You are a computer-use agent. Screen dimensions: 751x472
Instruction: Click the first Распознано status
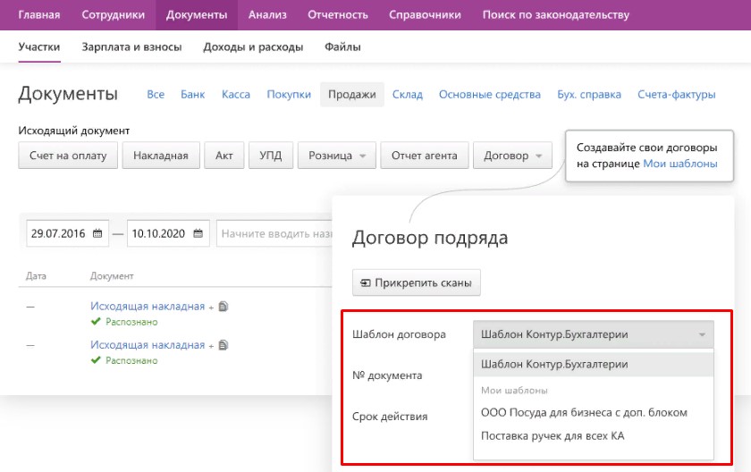[131, 322]
